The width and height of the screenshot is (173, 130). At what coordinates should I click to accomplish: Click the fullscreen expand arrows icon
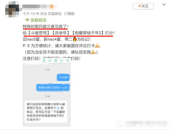(x=50, y=61)
